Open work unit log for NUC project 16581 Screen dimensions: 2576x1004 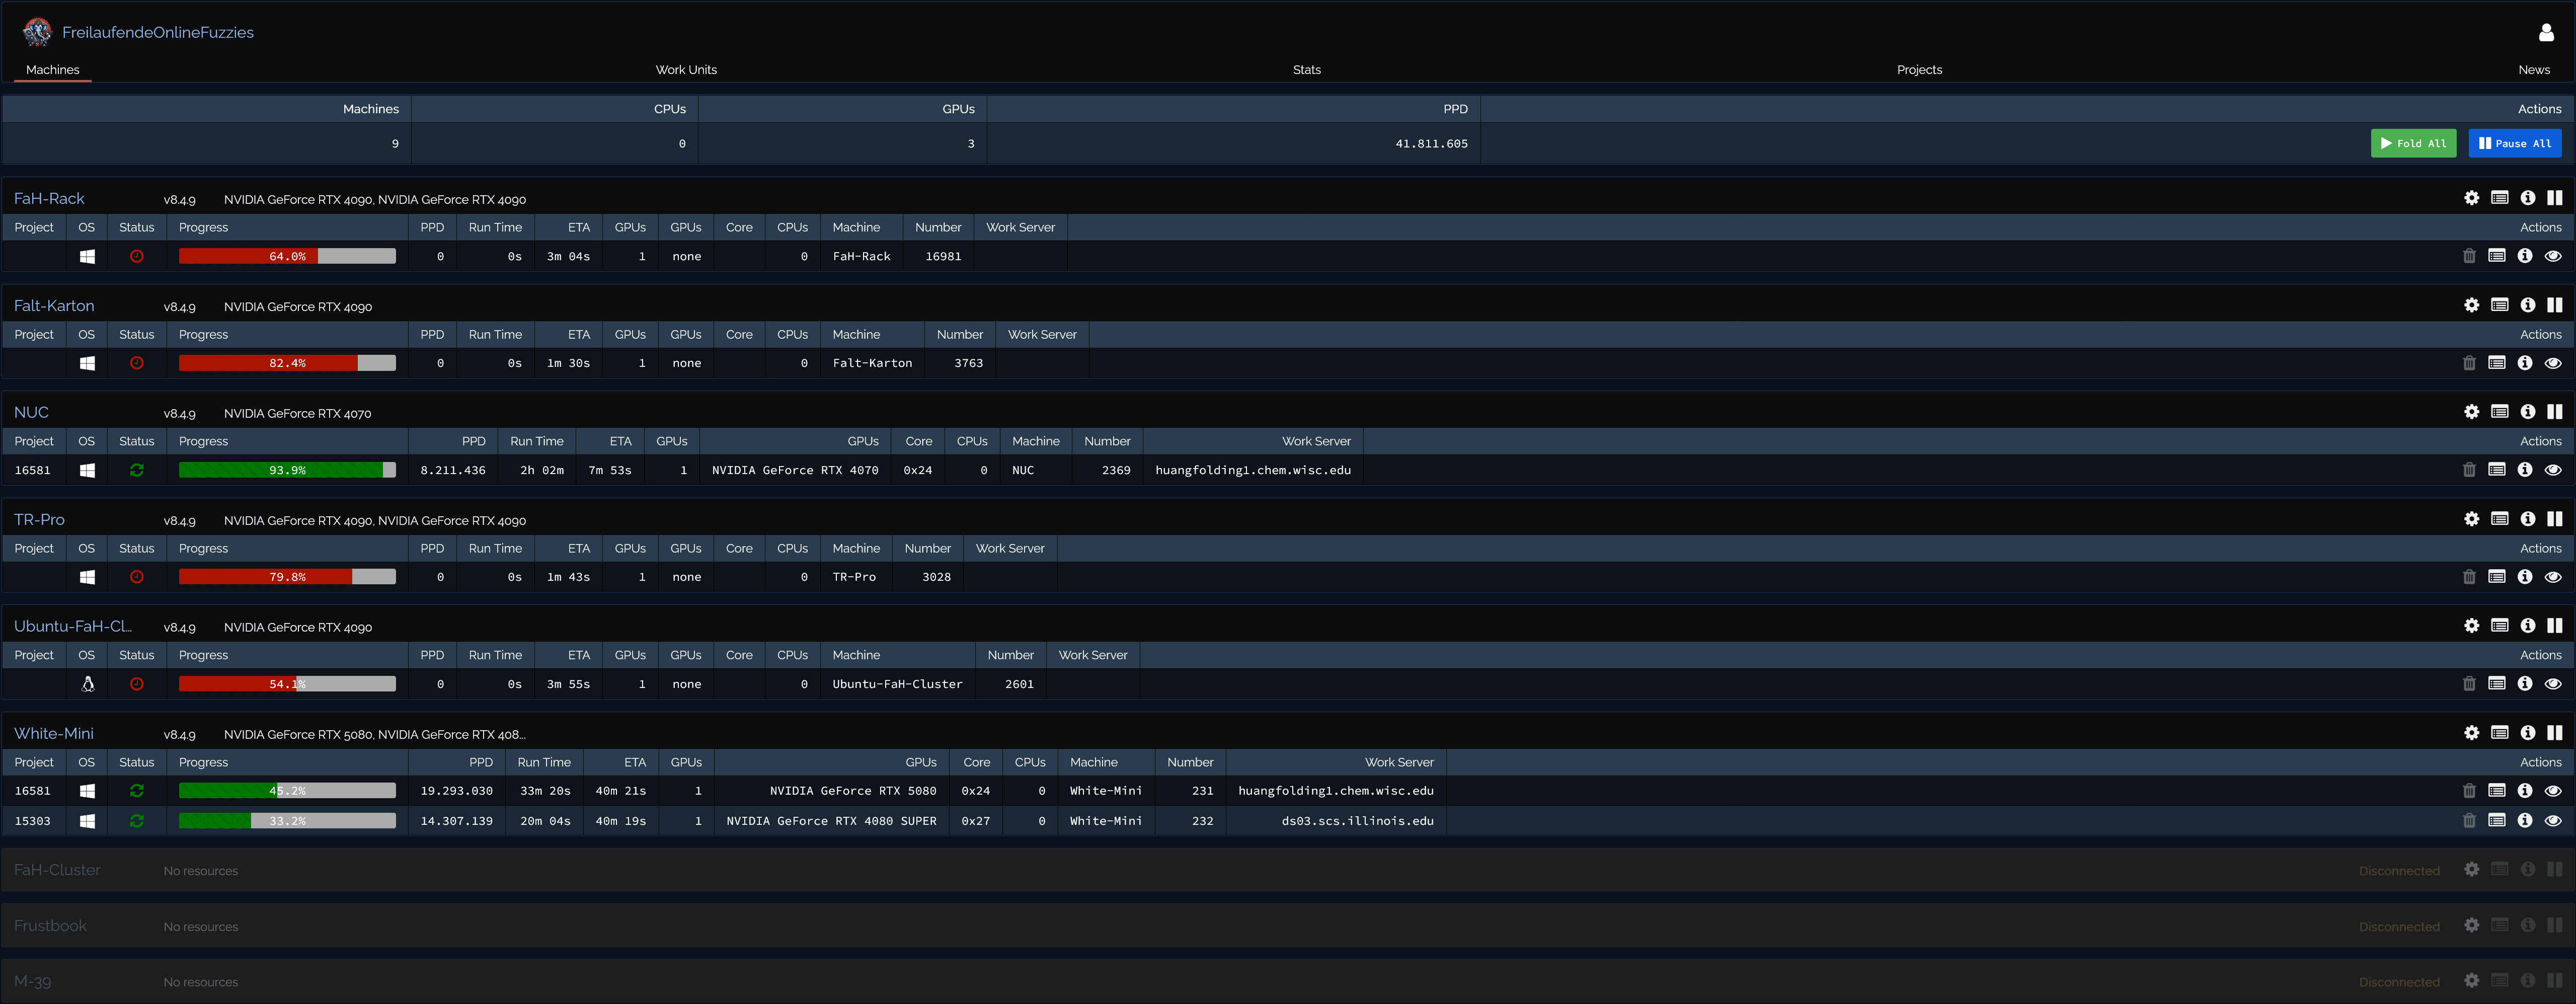pos(2496,470)
